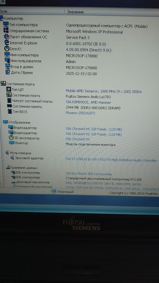The width and height of the screenshot is (159, 283).
Task: Click the Хранение данных section icon
Action: [x=8, y=167]
